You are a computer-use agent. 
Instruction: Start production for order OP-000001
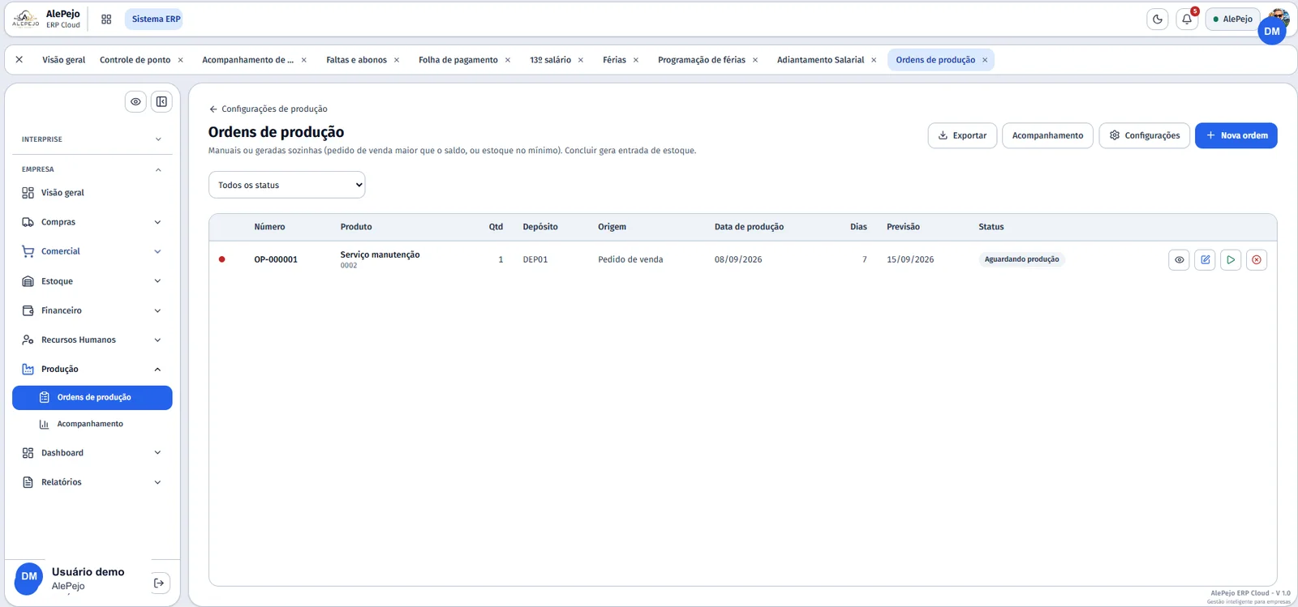tap(1231, 260)
